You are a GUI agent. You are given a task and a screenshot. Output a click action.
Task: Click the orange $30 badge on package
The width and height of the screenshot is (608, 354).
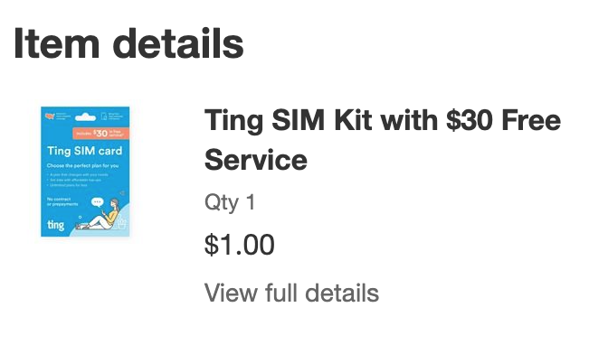pos(100,134)
